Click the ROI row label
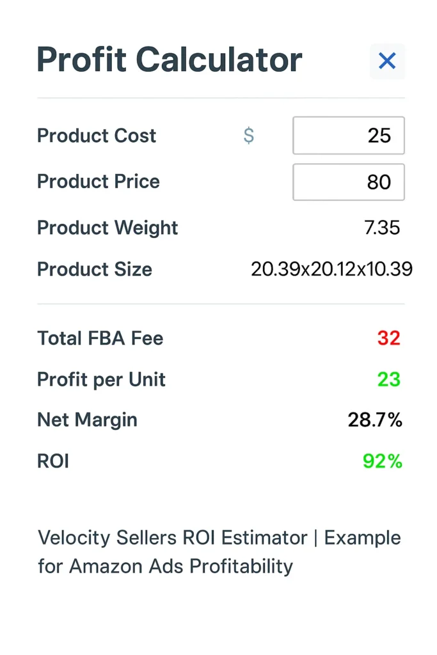The width and height of the screenshot is (437, 655). pos(53,461)
